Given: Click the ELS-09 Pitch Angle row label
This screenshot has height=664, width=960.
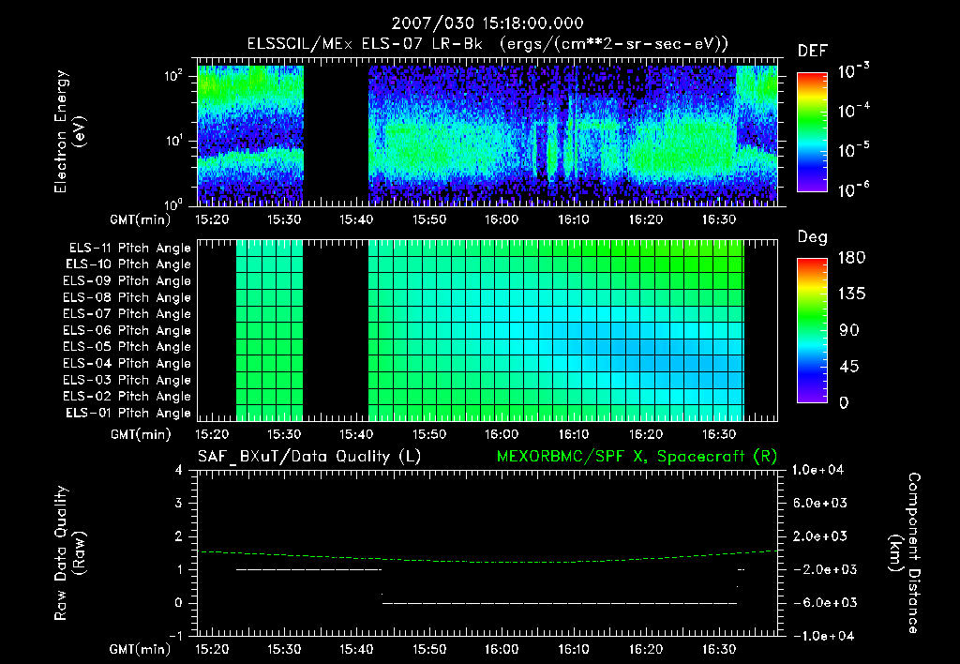Looking at the screenshot, I should pyautogui.click(x=127, y=281).
